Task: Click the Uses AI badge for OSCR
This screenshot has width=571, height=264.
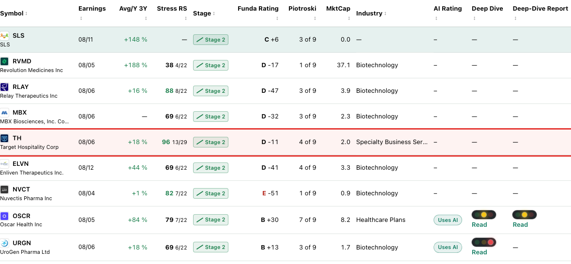Action: click(448, 220)
